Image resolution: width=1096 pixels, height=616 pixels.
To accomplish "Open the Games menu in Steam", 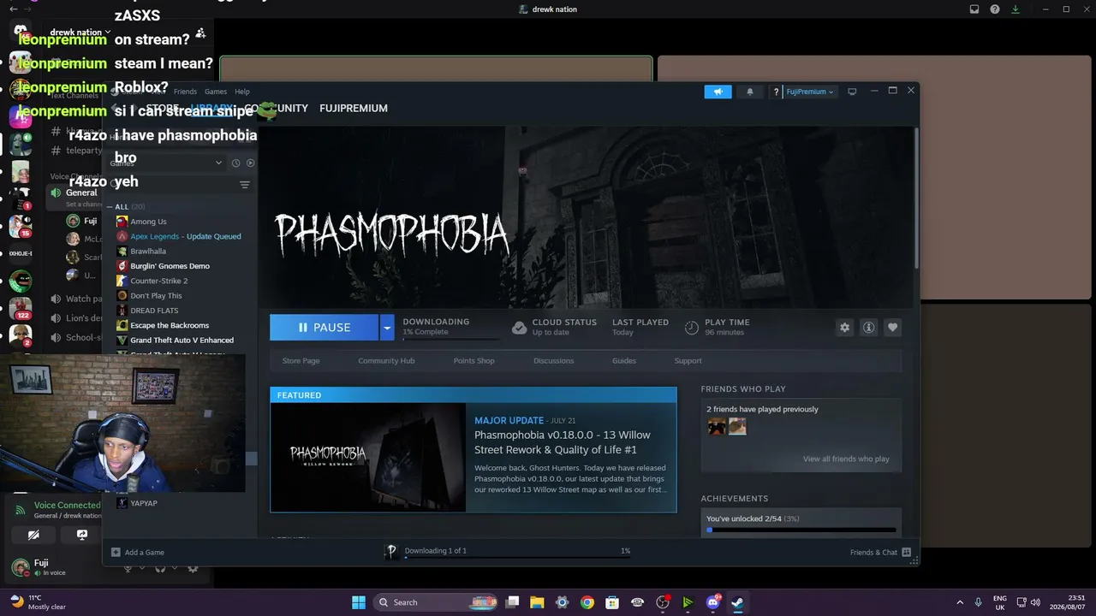I will tap(216, 92).
